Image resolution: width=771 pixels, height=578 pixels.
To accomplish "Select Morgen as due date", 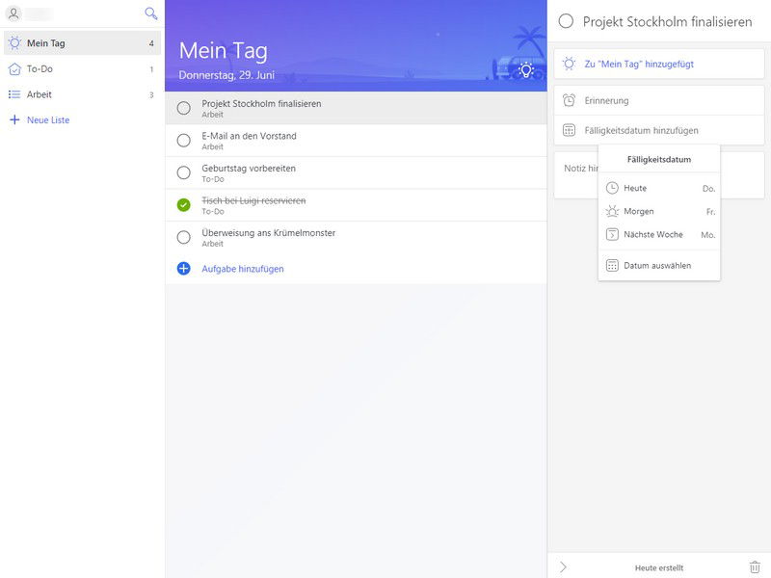I will point(659,211).
